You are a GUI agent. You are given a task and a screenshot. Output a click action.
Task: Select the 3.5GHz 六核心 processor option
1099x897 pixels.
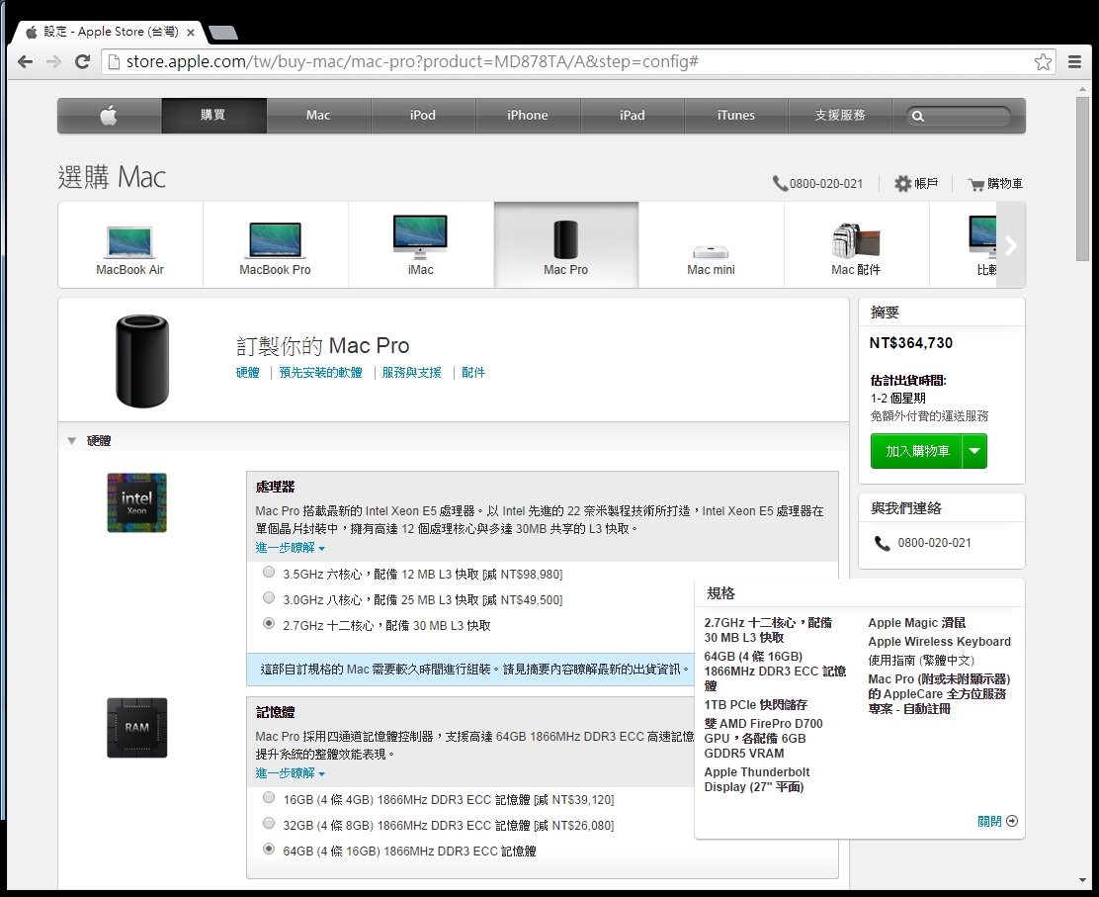pos(269,573)
